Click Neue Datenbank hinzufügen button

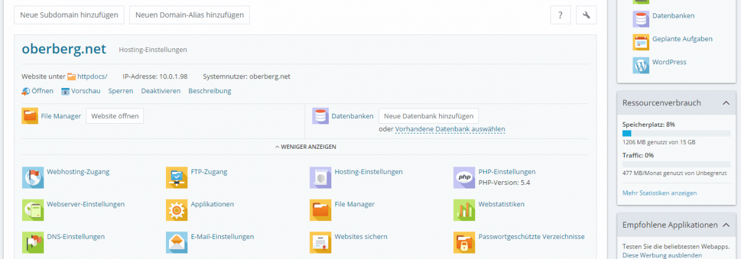pyautogui.click(x=428, y=116)
